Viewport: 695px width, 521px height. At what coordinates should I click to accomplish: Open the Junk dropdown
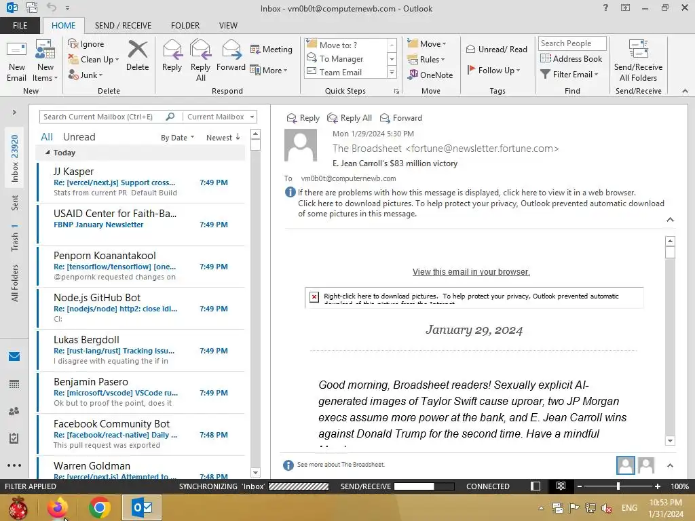pyautogui.click(x=86, y=75)
